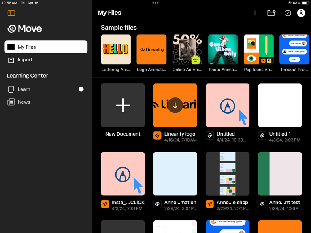
Task: Tap Move file icon beside Anno...nt test
Action: tap(262, 204)
